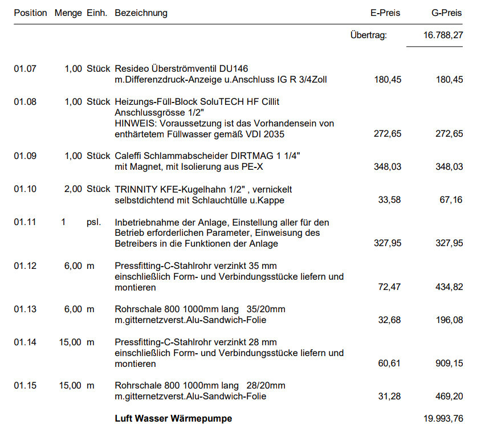
Task: Select the Übertrag amount 16.788,27
Action: [x=443, y=35]
